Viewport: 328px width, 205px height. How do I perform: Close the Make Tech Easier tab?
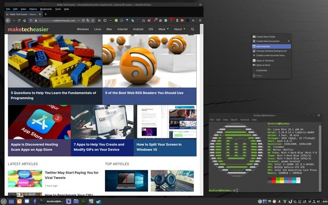pos(40,15)
